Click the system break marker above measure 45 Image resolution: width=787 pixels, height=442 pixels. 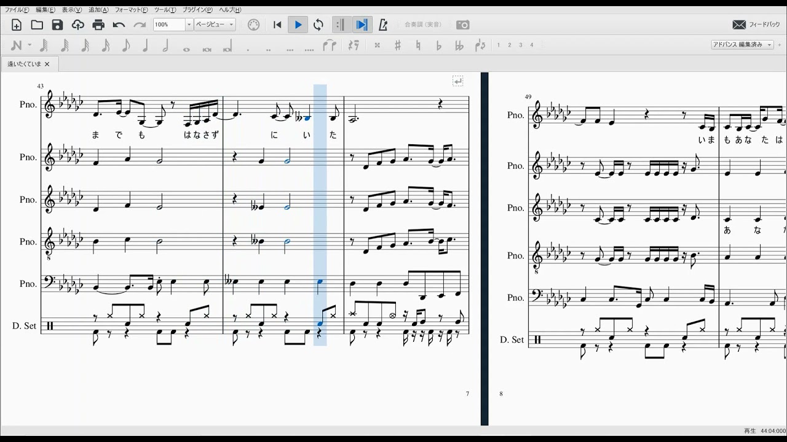(x=458, y=81)
